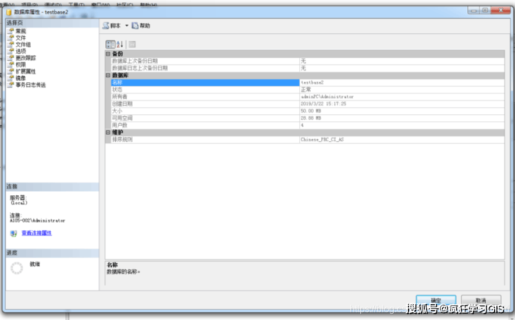Minimize the database properties dialog

tap(473, 10)
